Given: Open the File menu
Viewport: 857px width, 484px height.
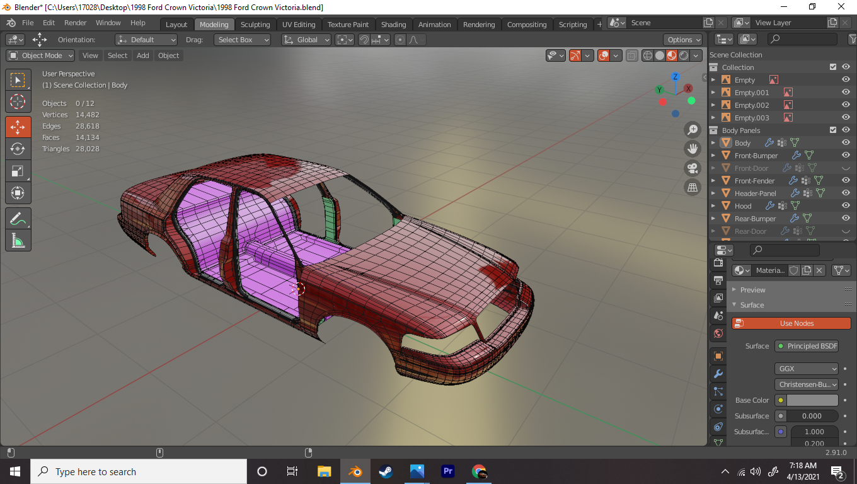Looking at the screenshot, I should (28, 23).
